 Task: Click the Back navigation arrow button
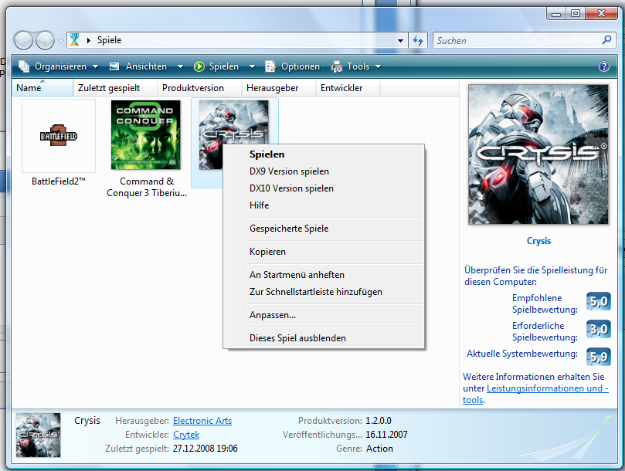pos(23,40)
